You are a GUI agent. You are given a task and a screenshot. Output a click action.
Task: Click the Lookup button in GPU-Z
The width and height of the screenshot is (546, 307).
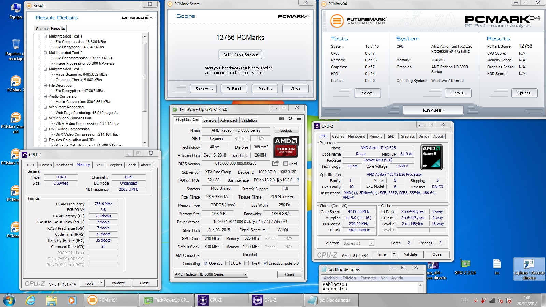[286, 130]
